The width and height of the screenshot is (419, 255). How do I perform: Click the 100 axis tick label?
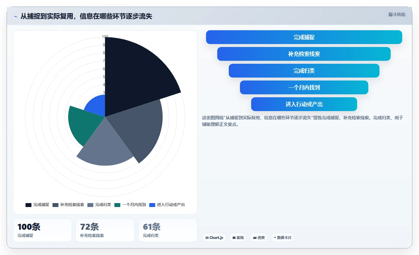point(105,37)
